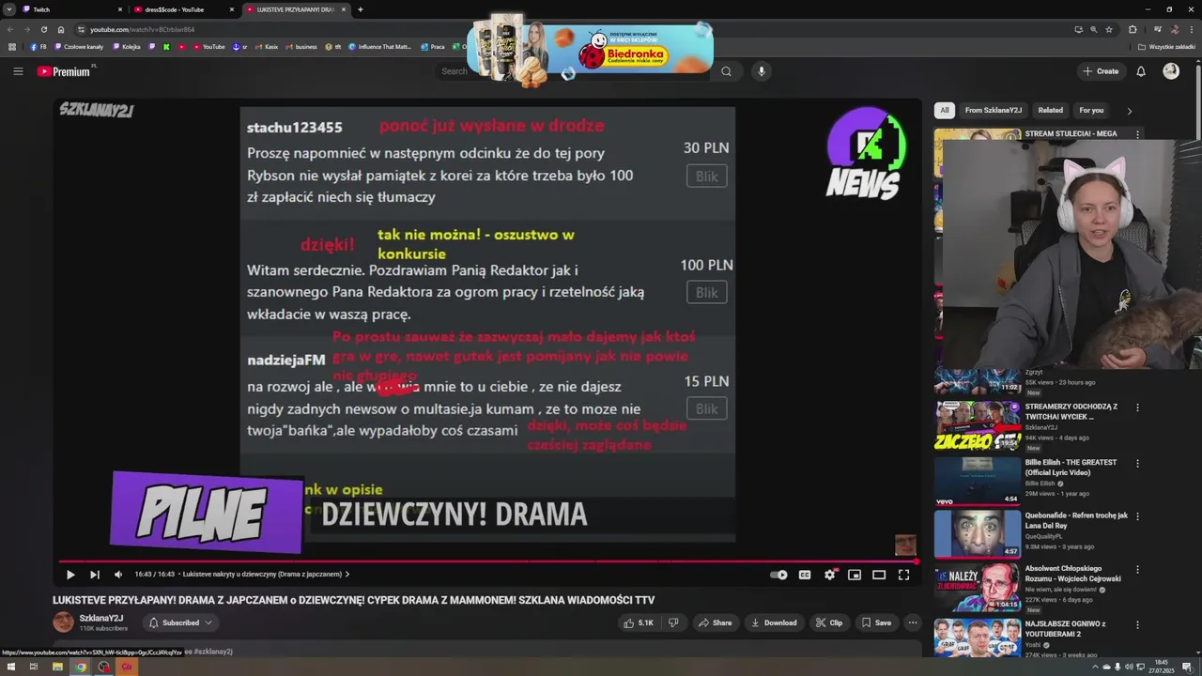Select the 'Related' chip

1051,110
